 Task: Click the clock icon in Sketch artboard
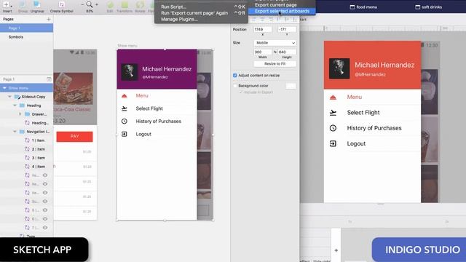click(x=125, y=122)
